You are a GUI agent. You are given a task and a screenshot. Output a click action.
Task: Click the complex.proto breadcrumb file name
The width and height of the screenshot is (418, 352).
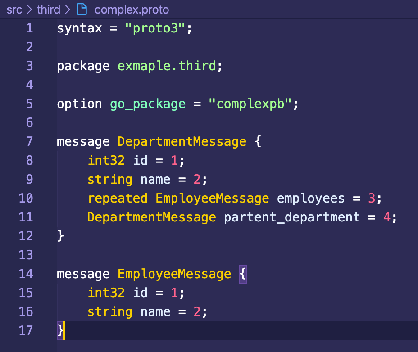(132, 10)
